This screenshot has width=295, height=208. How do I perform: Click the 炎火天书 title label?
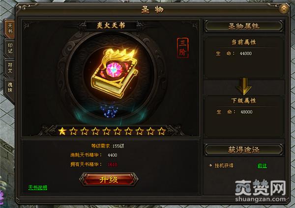coord(111,25)
